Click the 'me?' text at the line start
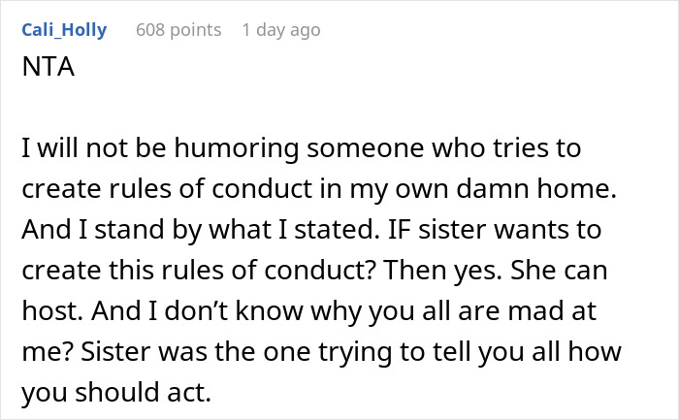The image size is (679, 420). click(43, 352)
